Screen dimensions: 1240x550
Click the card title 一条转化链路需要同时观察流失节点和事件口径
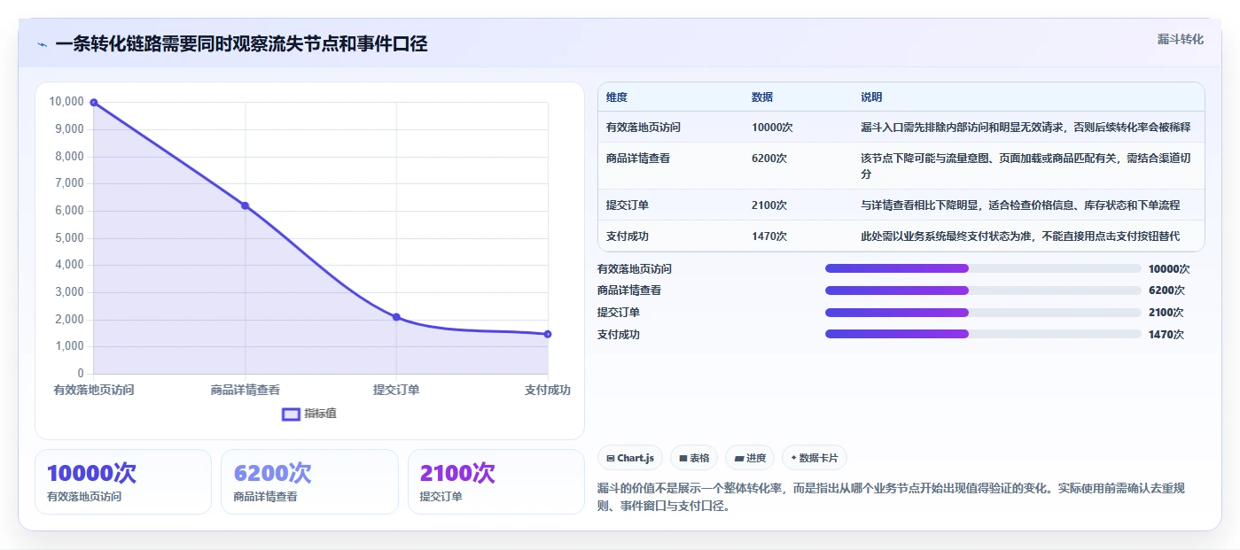coord(241,44)
